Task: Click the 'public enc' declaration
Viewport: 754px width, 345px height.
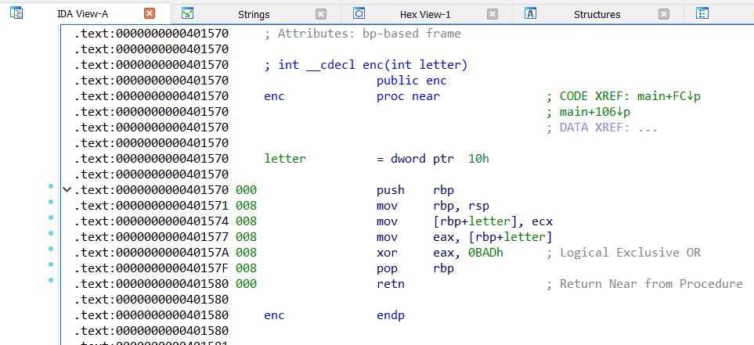Action: (412, 81)
